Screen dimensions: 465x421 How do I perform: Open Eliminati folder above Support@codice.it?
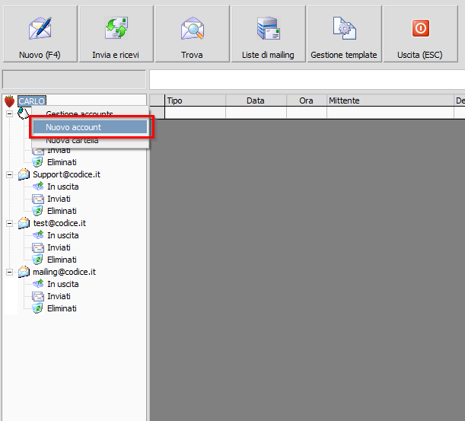[x=62, y=162]
